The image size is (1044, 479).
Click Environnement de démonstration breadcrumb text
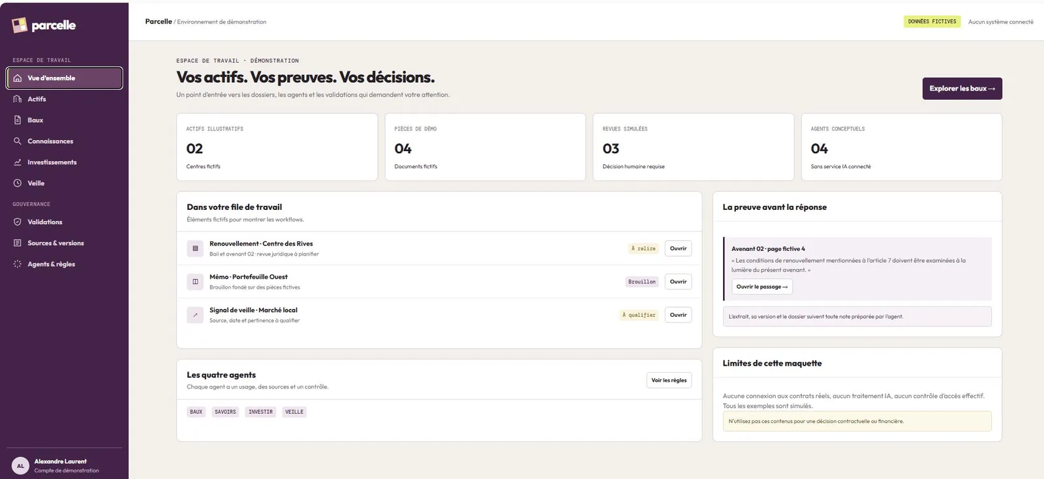pyautogui.click(x=222, y=22)
